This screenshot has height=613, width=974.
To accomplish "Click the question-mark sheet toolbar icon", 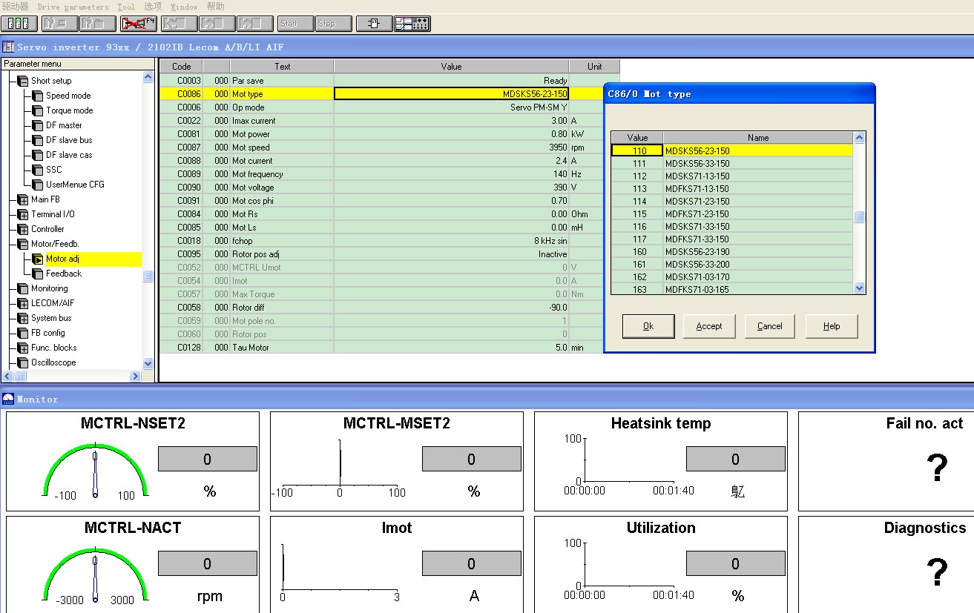I will (x=59, y=24).
